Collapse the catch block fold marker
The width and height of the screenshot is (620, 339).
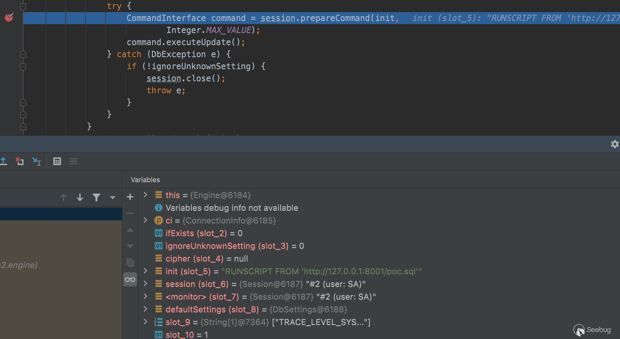tap(23, 54)
